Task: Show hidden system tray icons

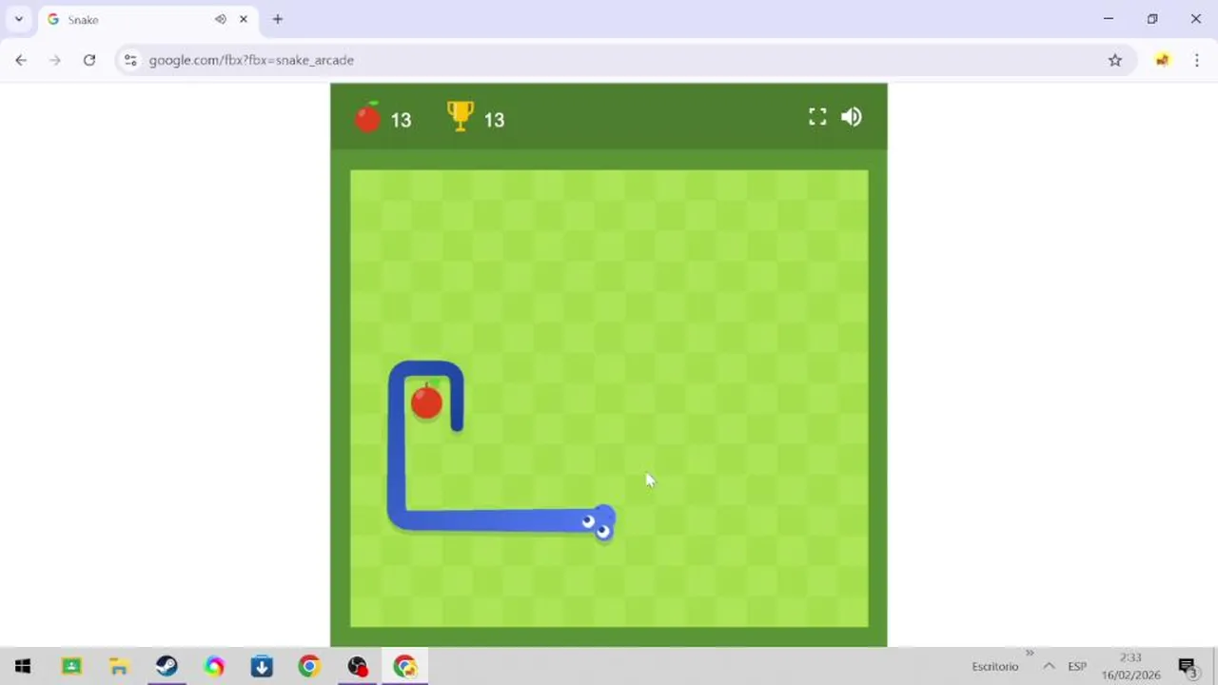Action: [x=1049, y=666]
